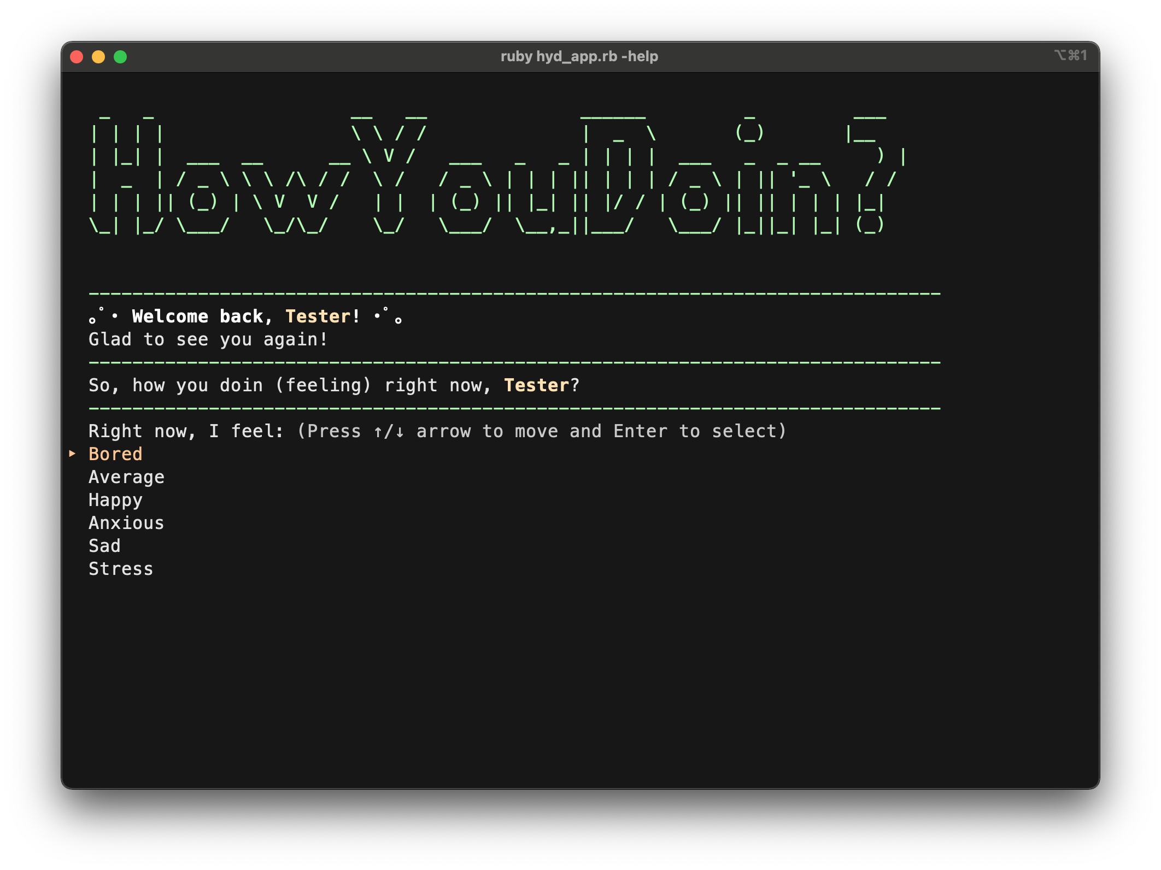Click the orange selection arrow marker

[72, 454]
